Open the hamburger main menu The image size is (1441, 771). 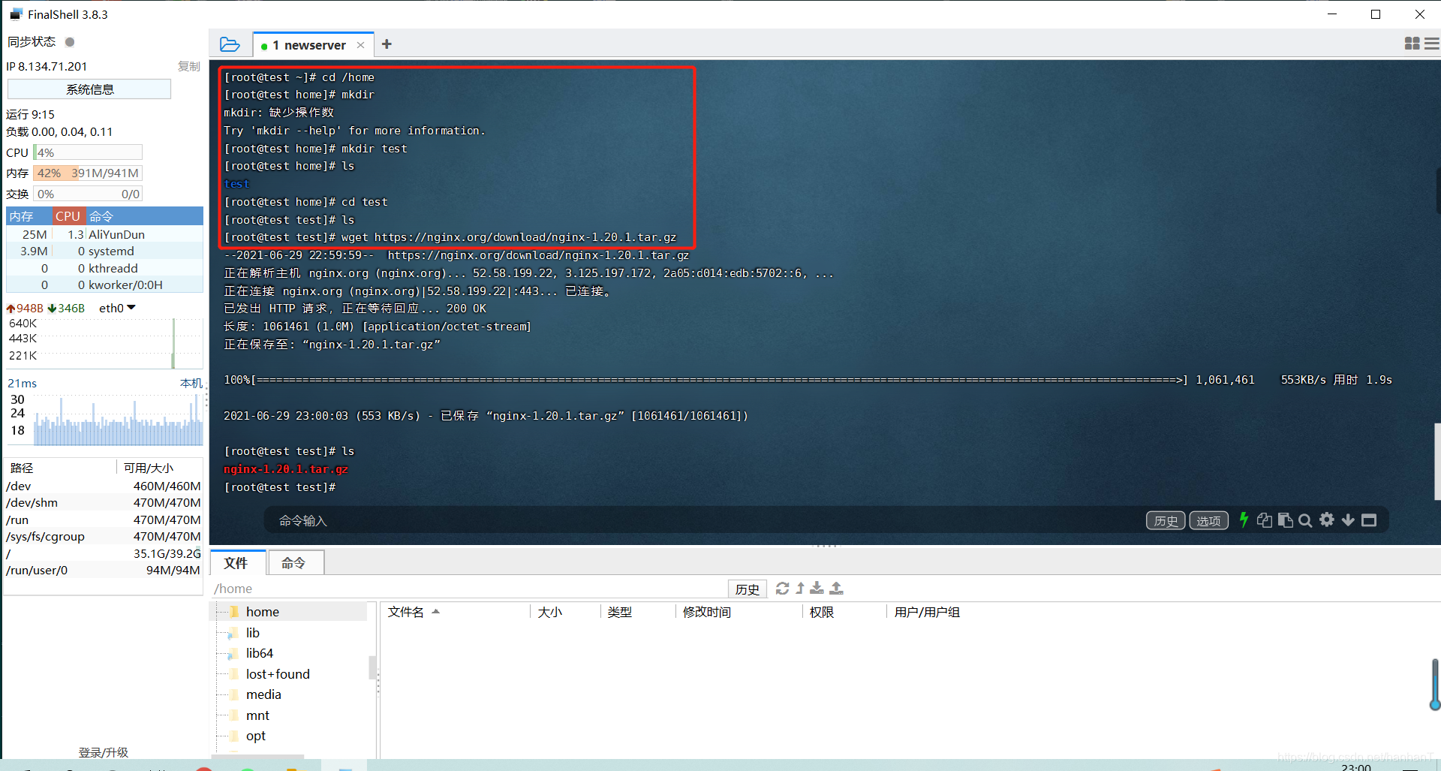pos(1432,44)
